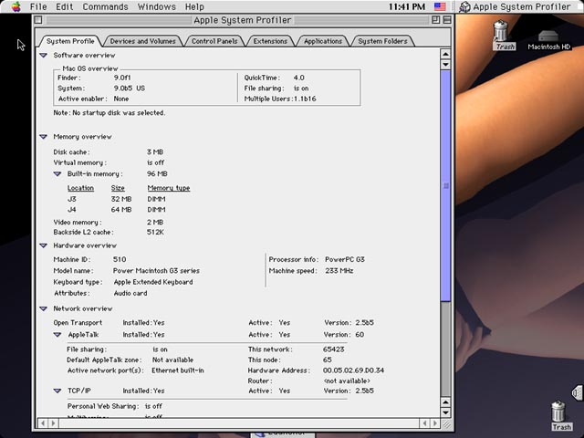Collapse the Network overview section
Image resolution: width=584 pixels, height=438 pixels.
tap(43, 308)
